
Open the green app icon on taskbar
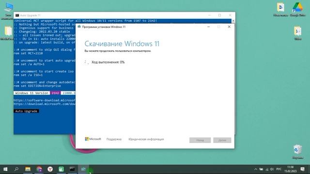(x=61, y=169)
